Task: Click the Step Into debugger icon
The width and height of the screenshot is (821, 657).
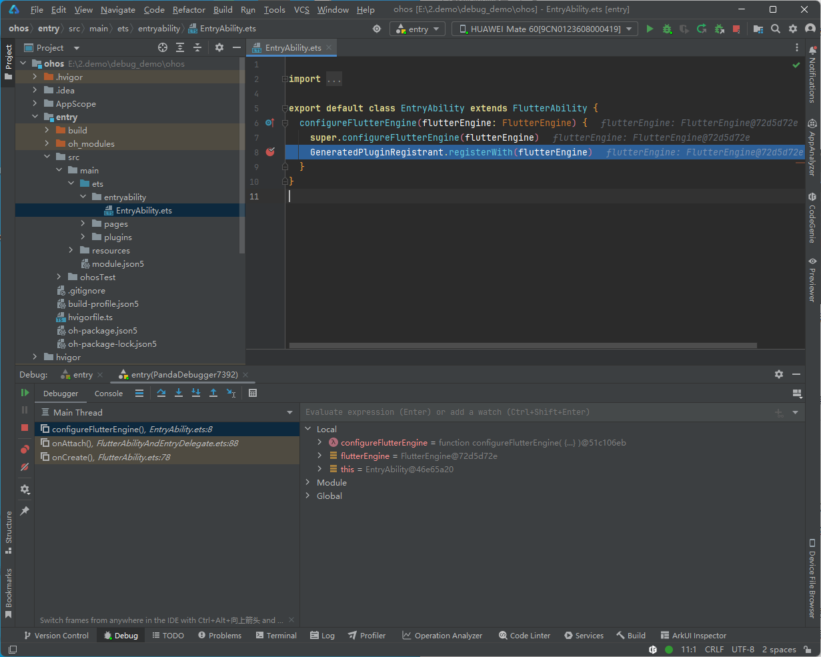Action: coord(179,393)
